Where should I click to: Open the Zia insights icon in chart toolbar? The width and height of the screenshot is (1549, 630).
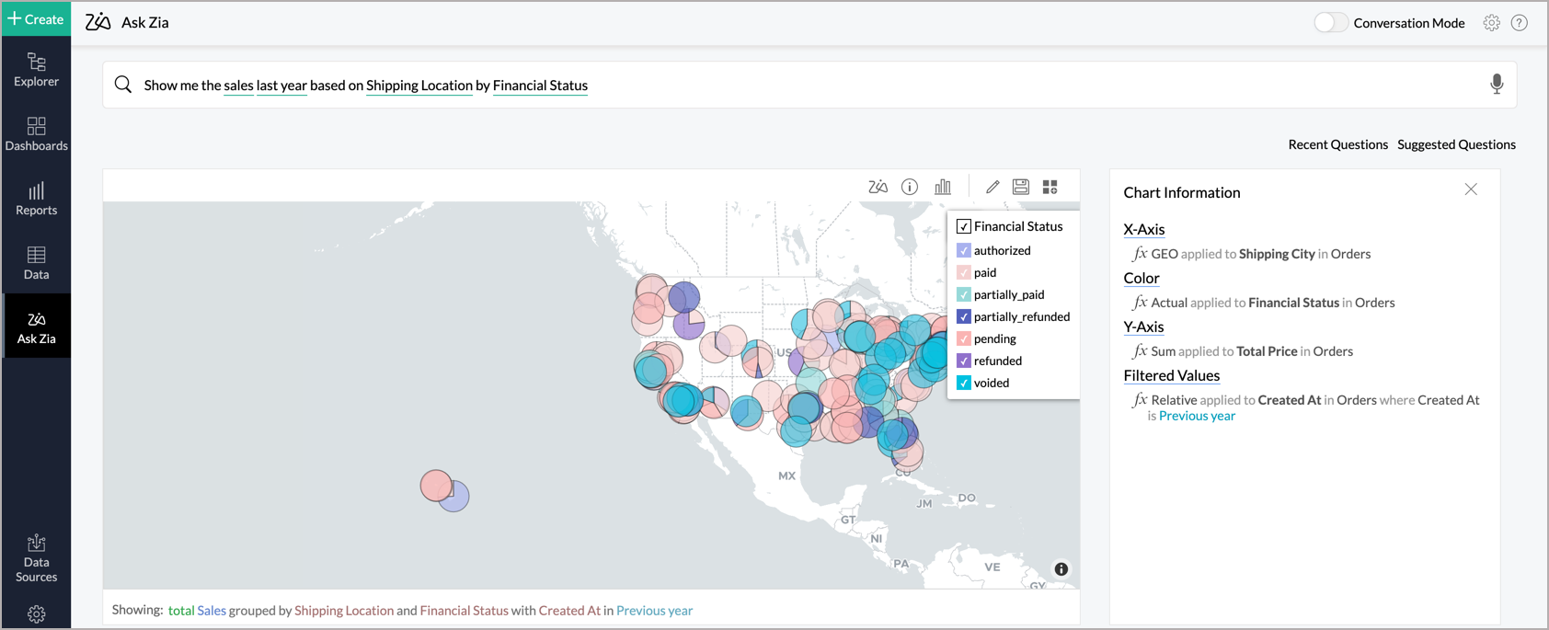[878, 187]
